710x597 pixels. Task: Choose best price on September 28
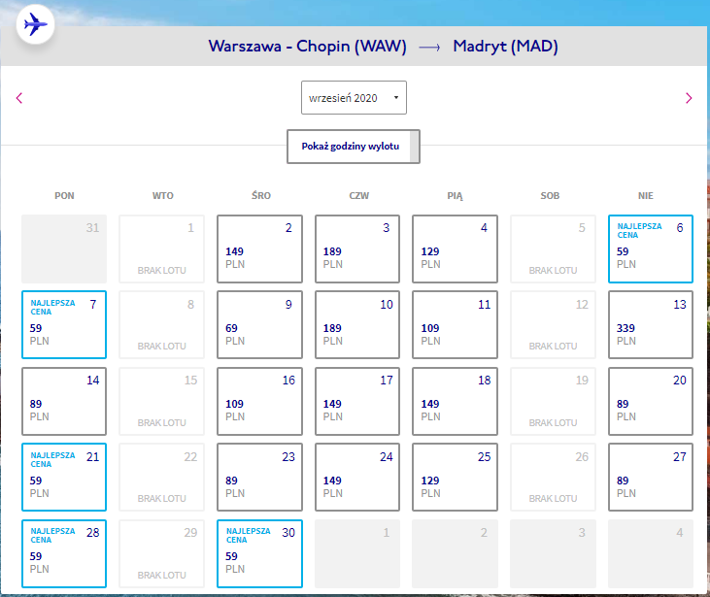point(64,553)
